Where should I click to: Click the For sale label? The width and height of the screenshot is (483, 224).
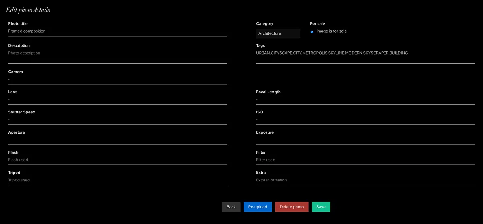tap(318, 24)
